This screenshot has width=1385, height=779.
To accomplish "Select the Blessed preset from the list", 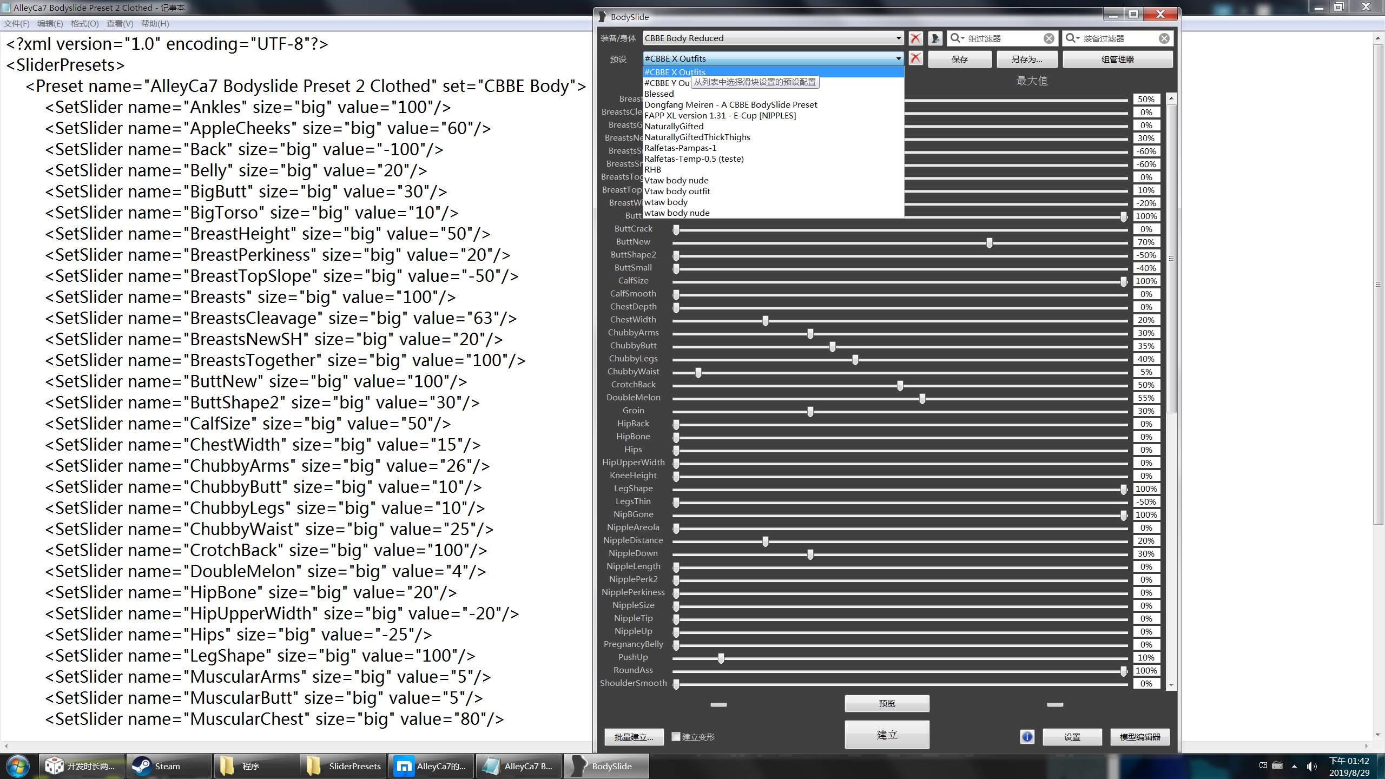I will 773,94.
